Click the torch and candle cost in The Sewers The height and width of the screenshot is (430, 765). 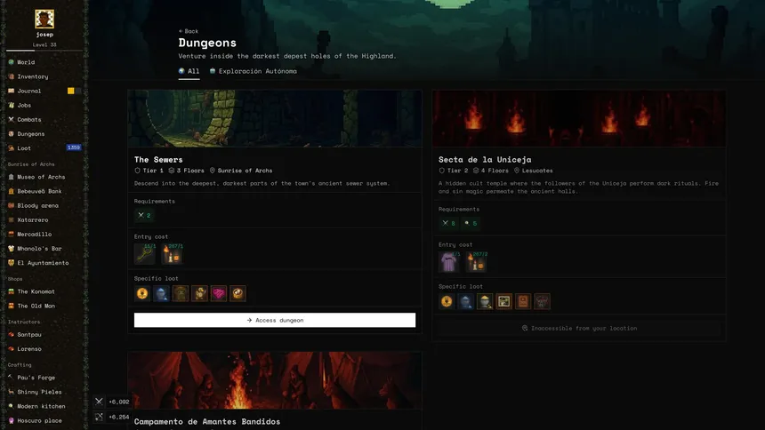[x=172, y=254]
